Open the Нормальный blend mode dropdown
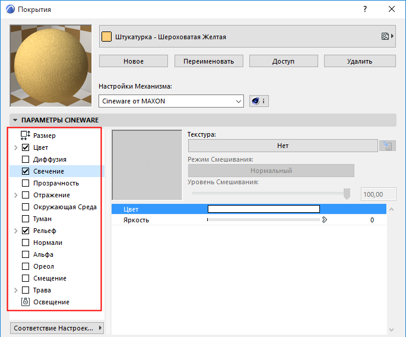The image size is (406, 337). [271, 171]
